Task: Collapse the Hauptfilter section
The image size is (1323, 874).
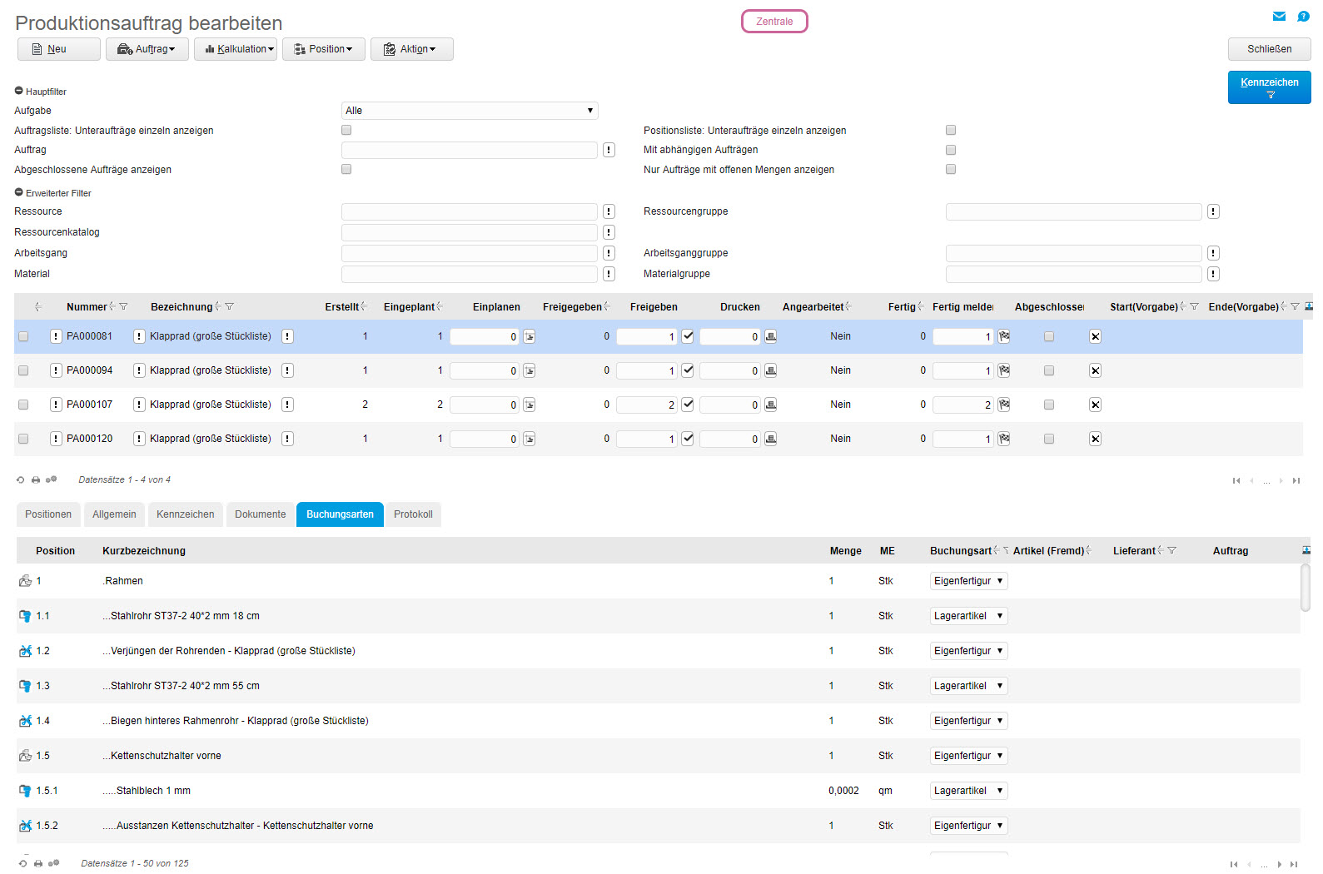Action: click(x=19, y=91)
